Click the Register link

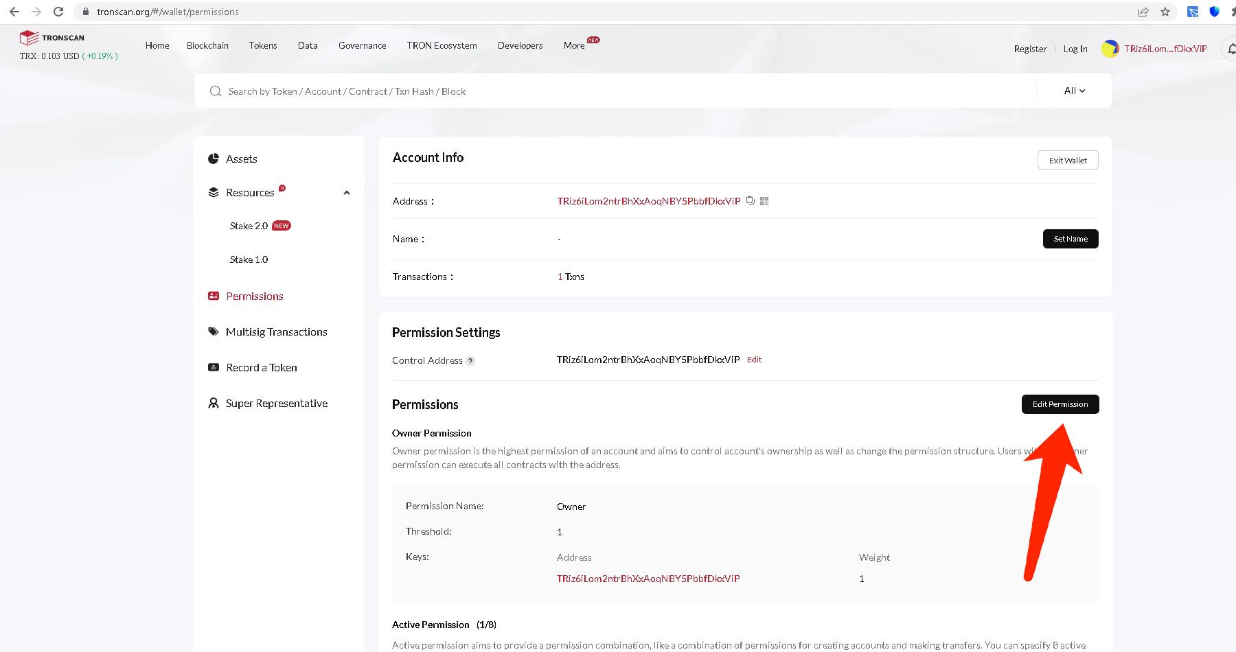click(1031, 49)
